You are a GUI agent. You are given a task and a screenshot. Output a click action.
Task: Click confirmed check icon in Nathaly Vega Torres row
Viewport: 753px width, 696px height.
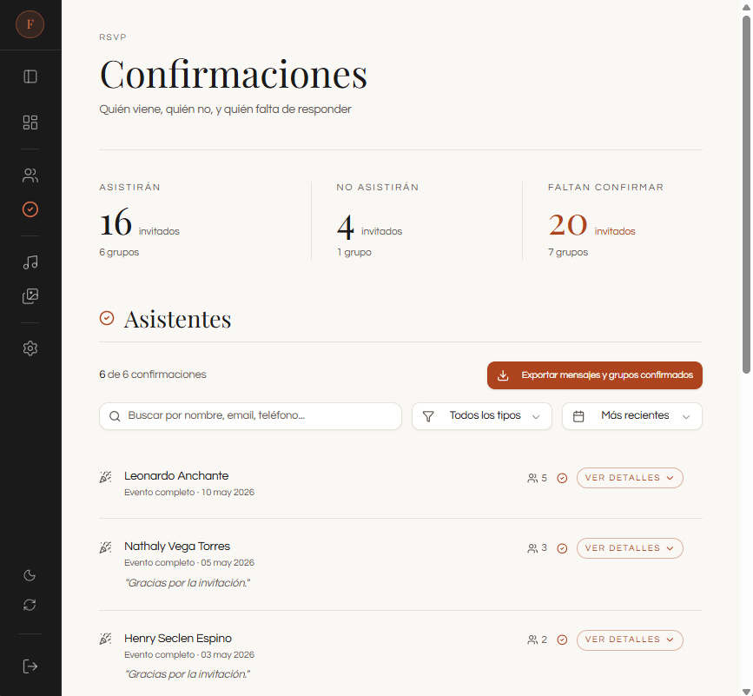pyautogui.click(x=562, y=548)
